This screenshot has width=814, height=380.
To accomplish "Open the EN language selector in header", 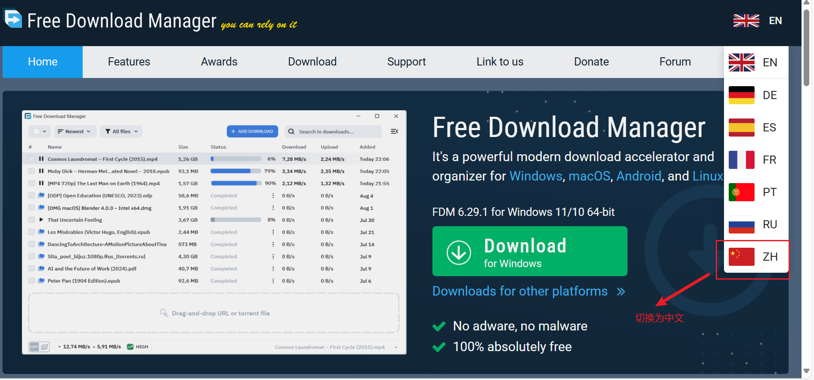I will 758,21.
